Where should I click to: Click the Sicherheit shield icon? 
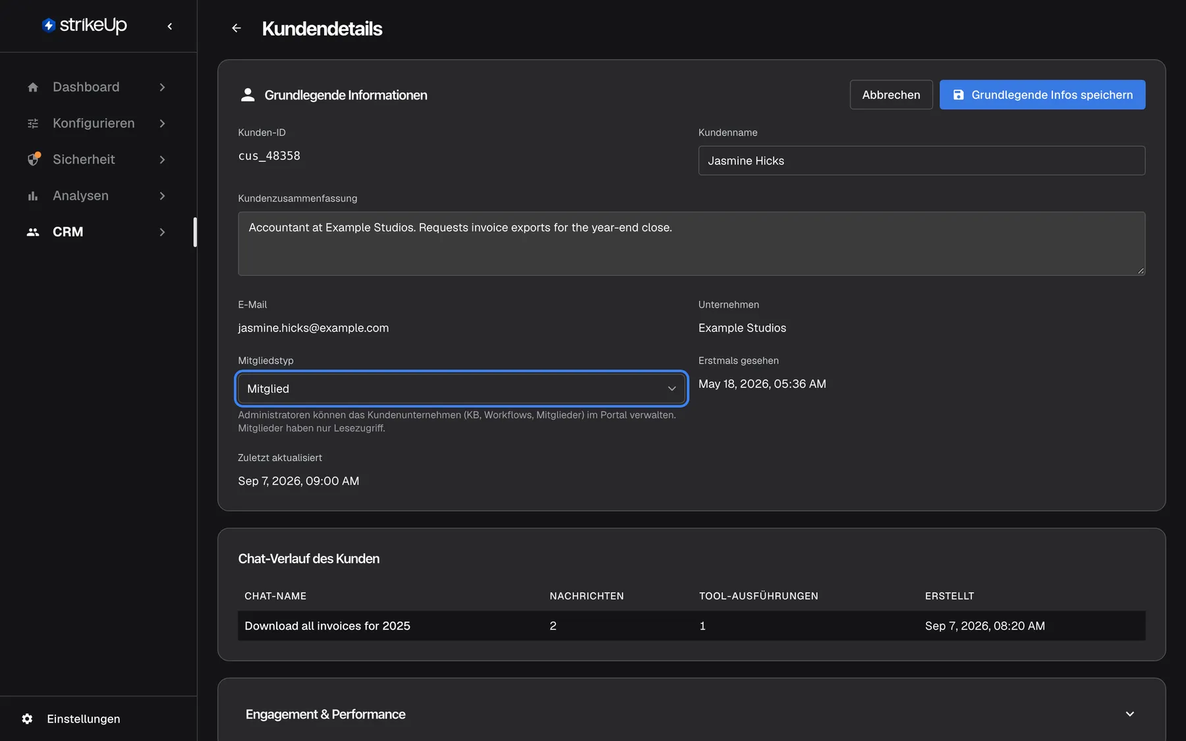pos(33,159)
